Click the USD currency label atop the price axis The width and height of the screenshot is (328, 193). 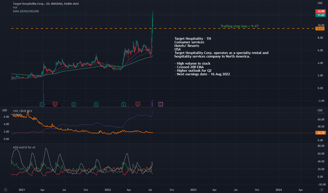click(320, 3)
